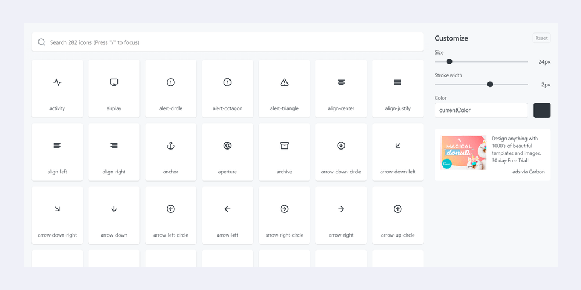Click the Size slider handle
581x290 pixels.
(x=449, y=61)
